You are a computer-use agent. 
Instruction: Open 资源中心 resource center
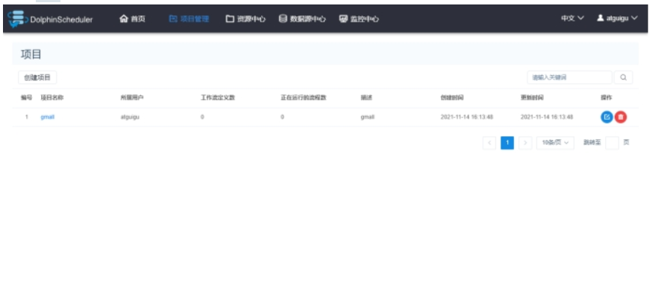[x=245, y=19]
